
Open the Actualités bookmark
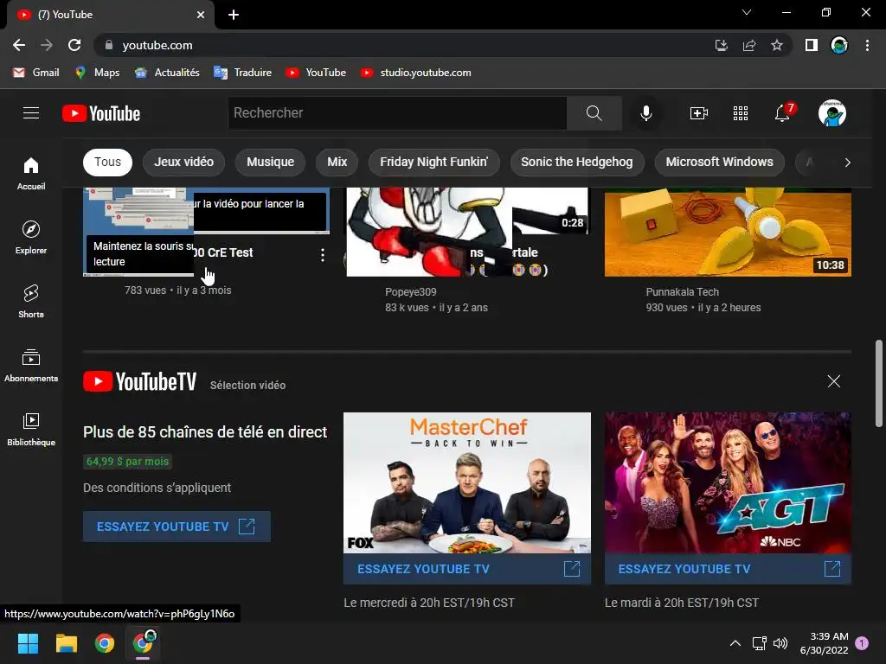167,73
